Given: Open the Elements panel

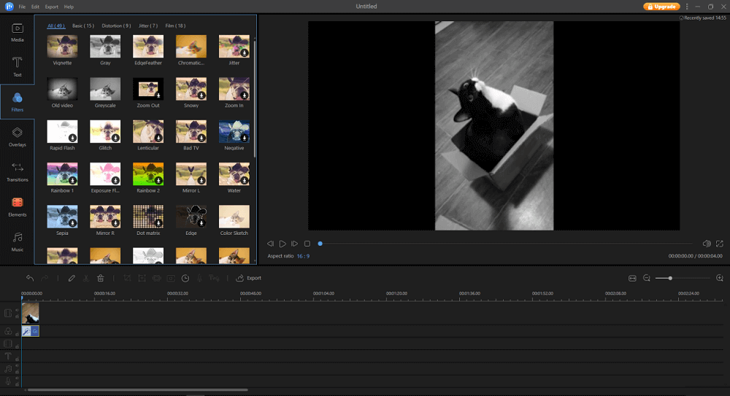Looking at the screenshot, I should (17, 206).
